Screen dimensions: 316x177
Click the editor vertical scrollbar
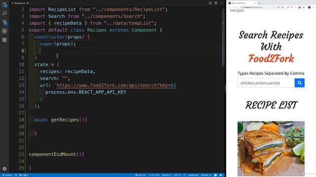tap(223, 38)
